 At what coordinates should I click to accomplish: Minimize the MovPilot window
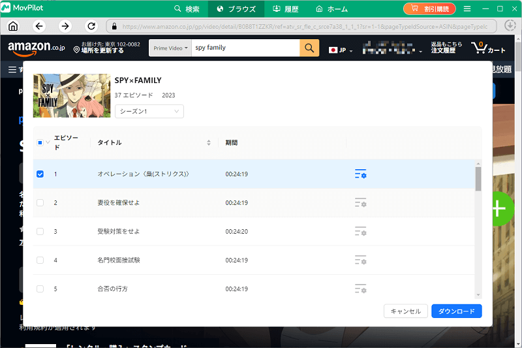[x=485, y=9]
